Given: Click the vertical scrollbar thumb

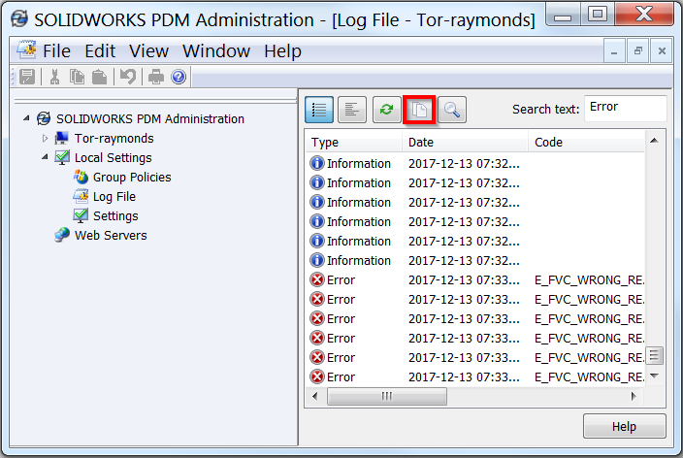Looking at the screenshot, I should pos(654,356).
